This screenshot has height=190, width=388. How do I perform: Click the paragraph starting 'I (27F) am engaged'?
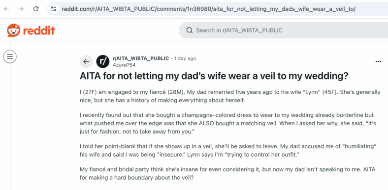230,97
